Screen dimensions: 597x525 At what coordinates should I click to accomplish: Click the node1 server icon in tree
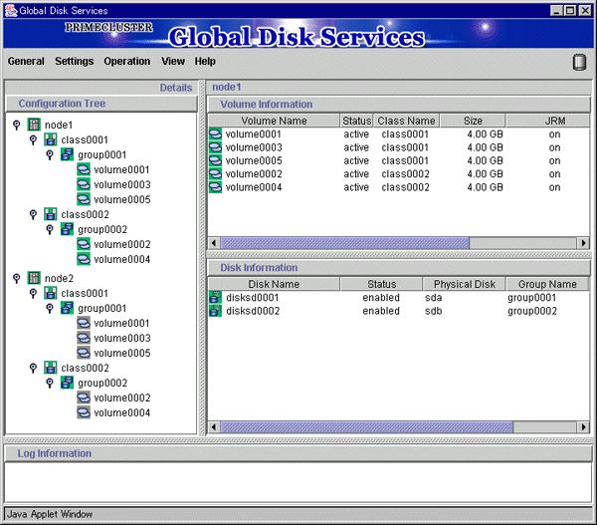click(34, 125)
